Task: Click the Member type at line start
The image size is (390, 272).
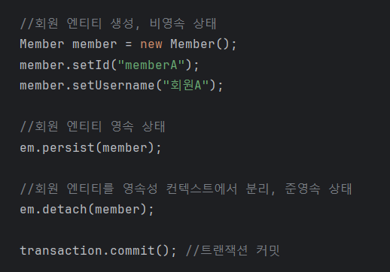Action: pyautogui.click(x=42, y=44)
